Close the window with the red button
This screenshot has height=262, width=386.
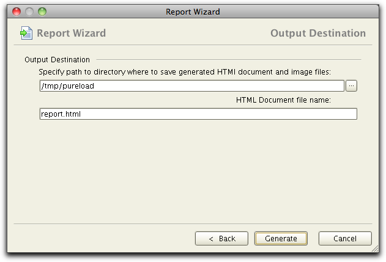[x=17, y=12]
